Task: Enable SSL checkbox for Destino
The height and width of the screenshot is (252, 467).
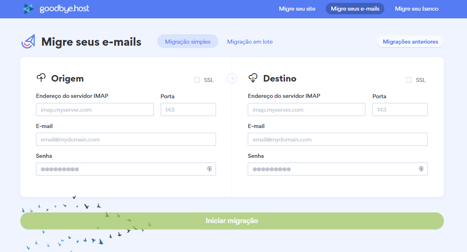Action: [x=409, y=80]
